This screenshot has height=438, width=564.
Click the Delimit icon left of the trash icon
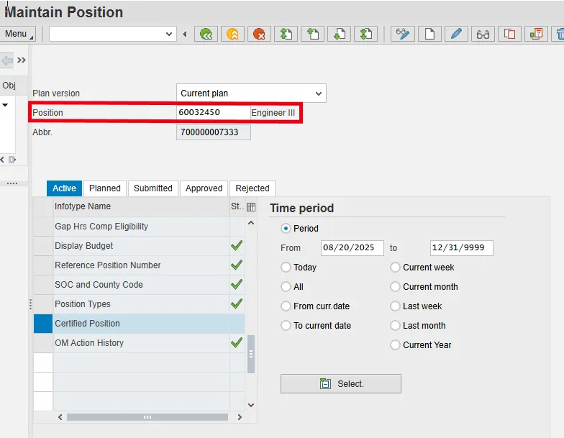point(536,35)
